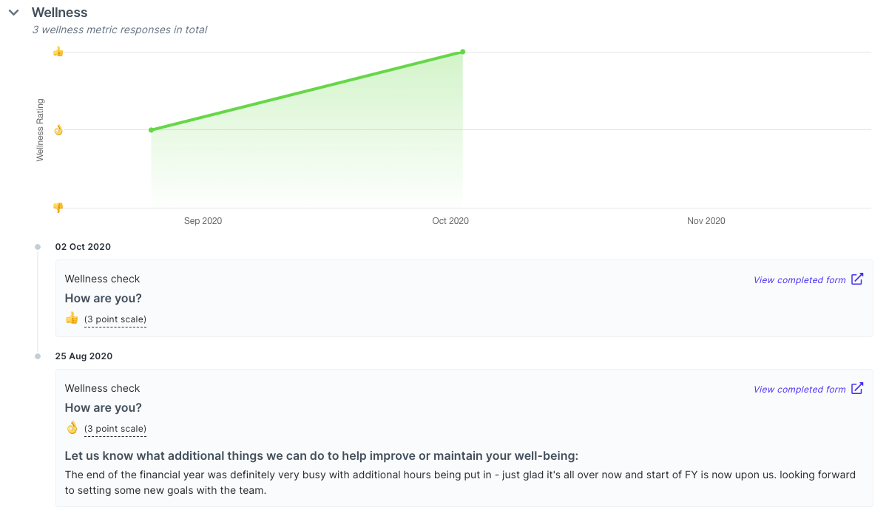The height and width of the screenshot is (516, 889).
Task: Click the August chart data point
Action: point(151,130)
